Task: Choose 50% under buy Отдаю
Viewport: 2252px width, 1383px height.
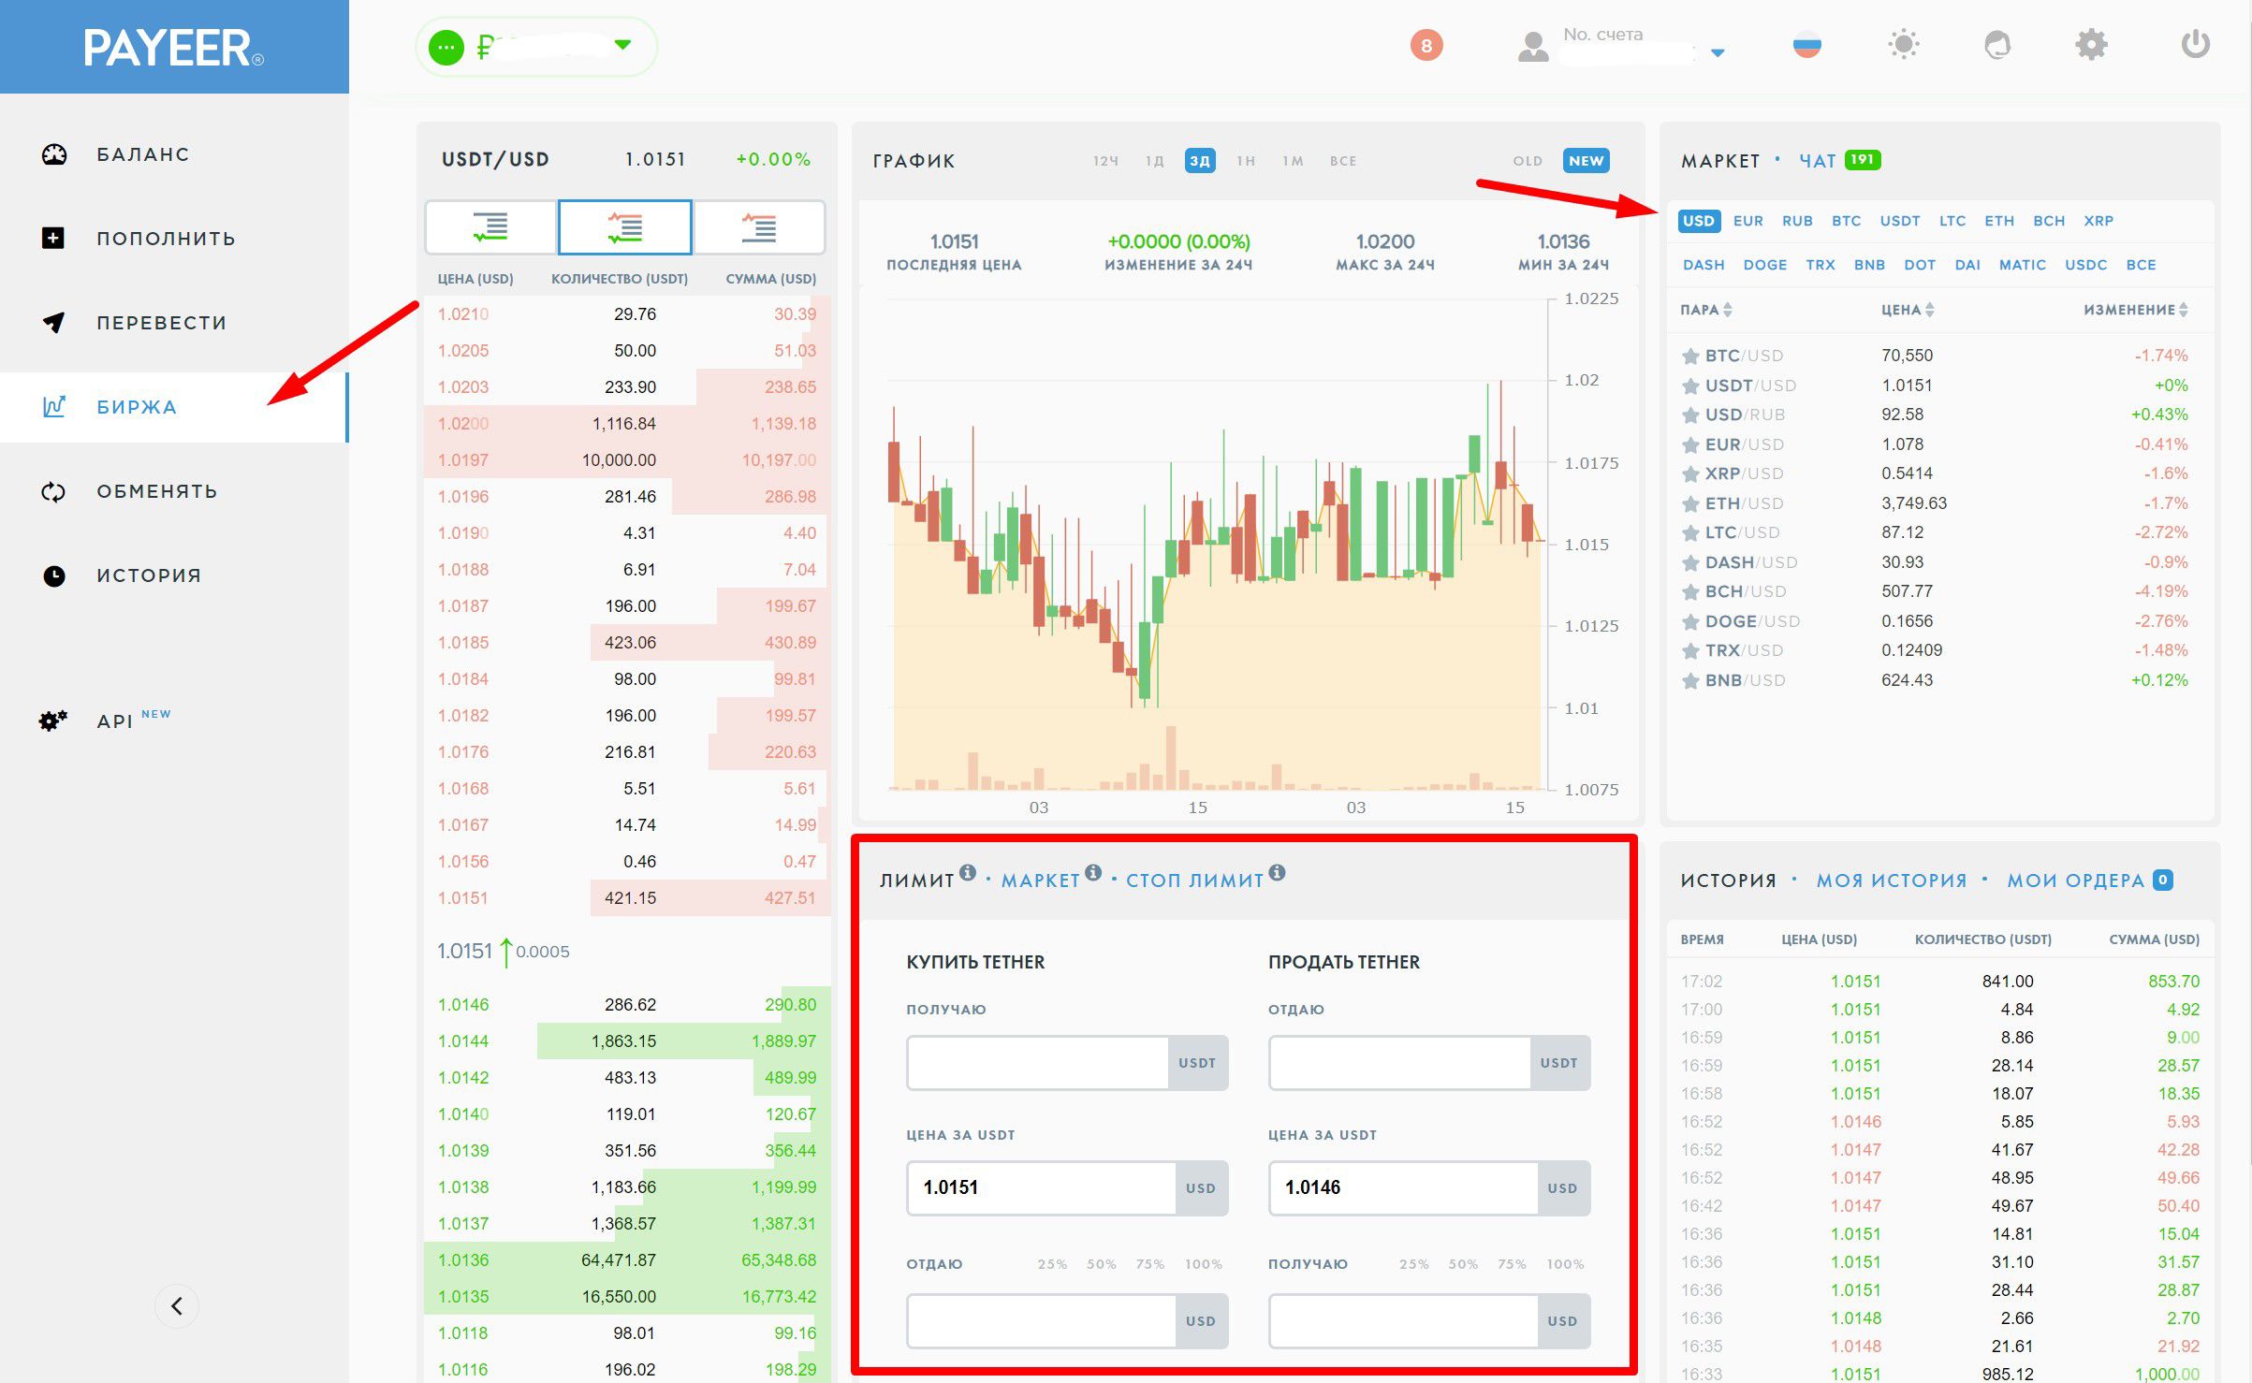Action: click(1101, 1264)
